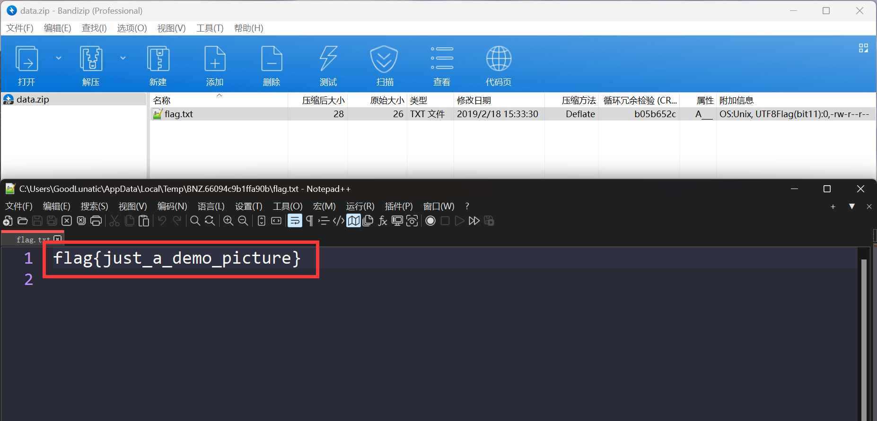Screen dimensions: 877x421
Task: Open the Folder as Workspace icon
Action: point(397,221)
